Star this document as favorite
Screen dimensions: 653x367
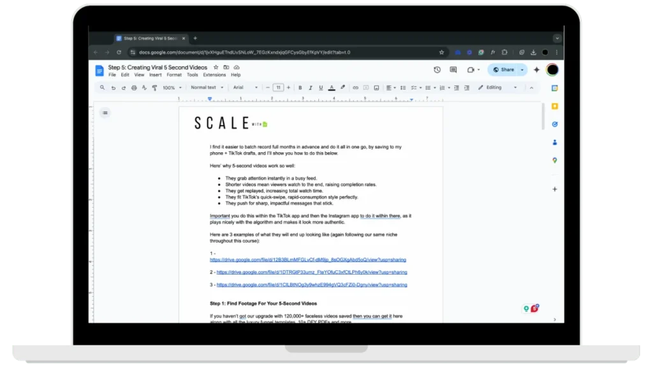pos(216,68)
